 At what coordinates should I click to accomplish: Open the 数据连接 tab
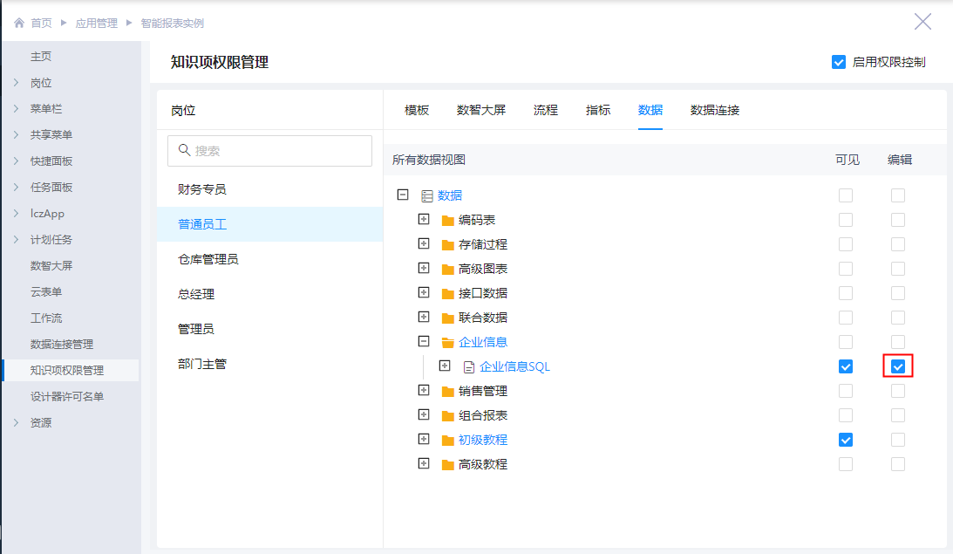(715, 110)
